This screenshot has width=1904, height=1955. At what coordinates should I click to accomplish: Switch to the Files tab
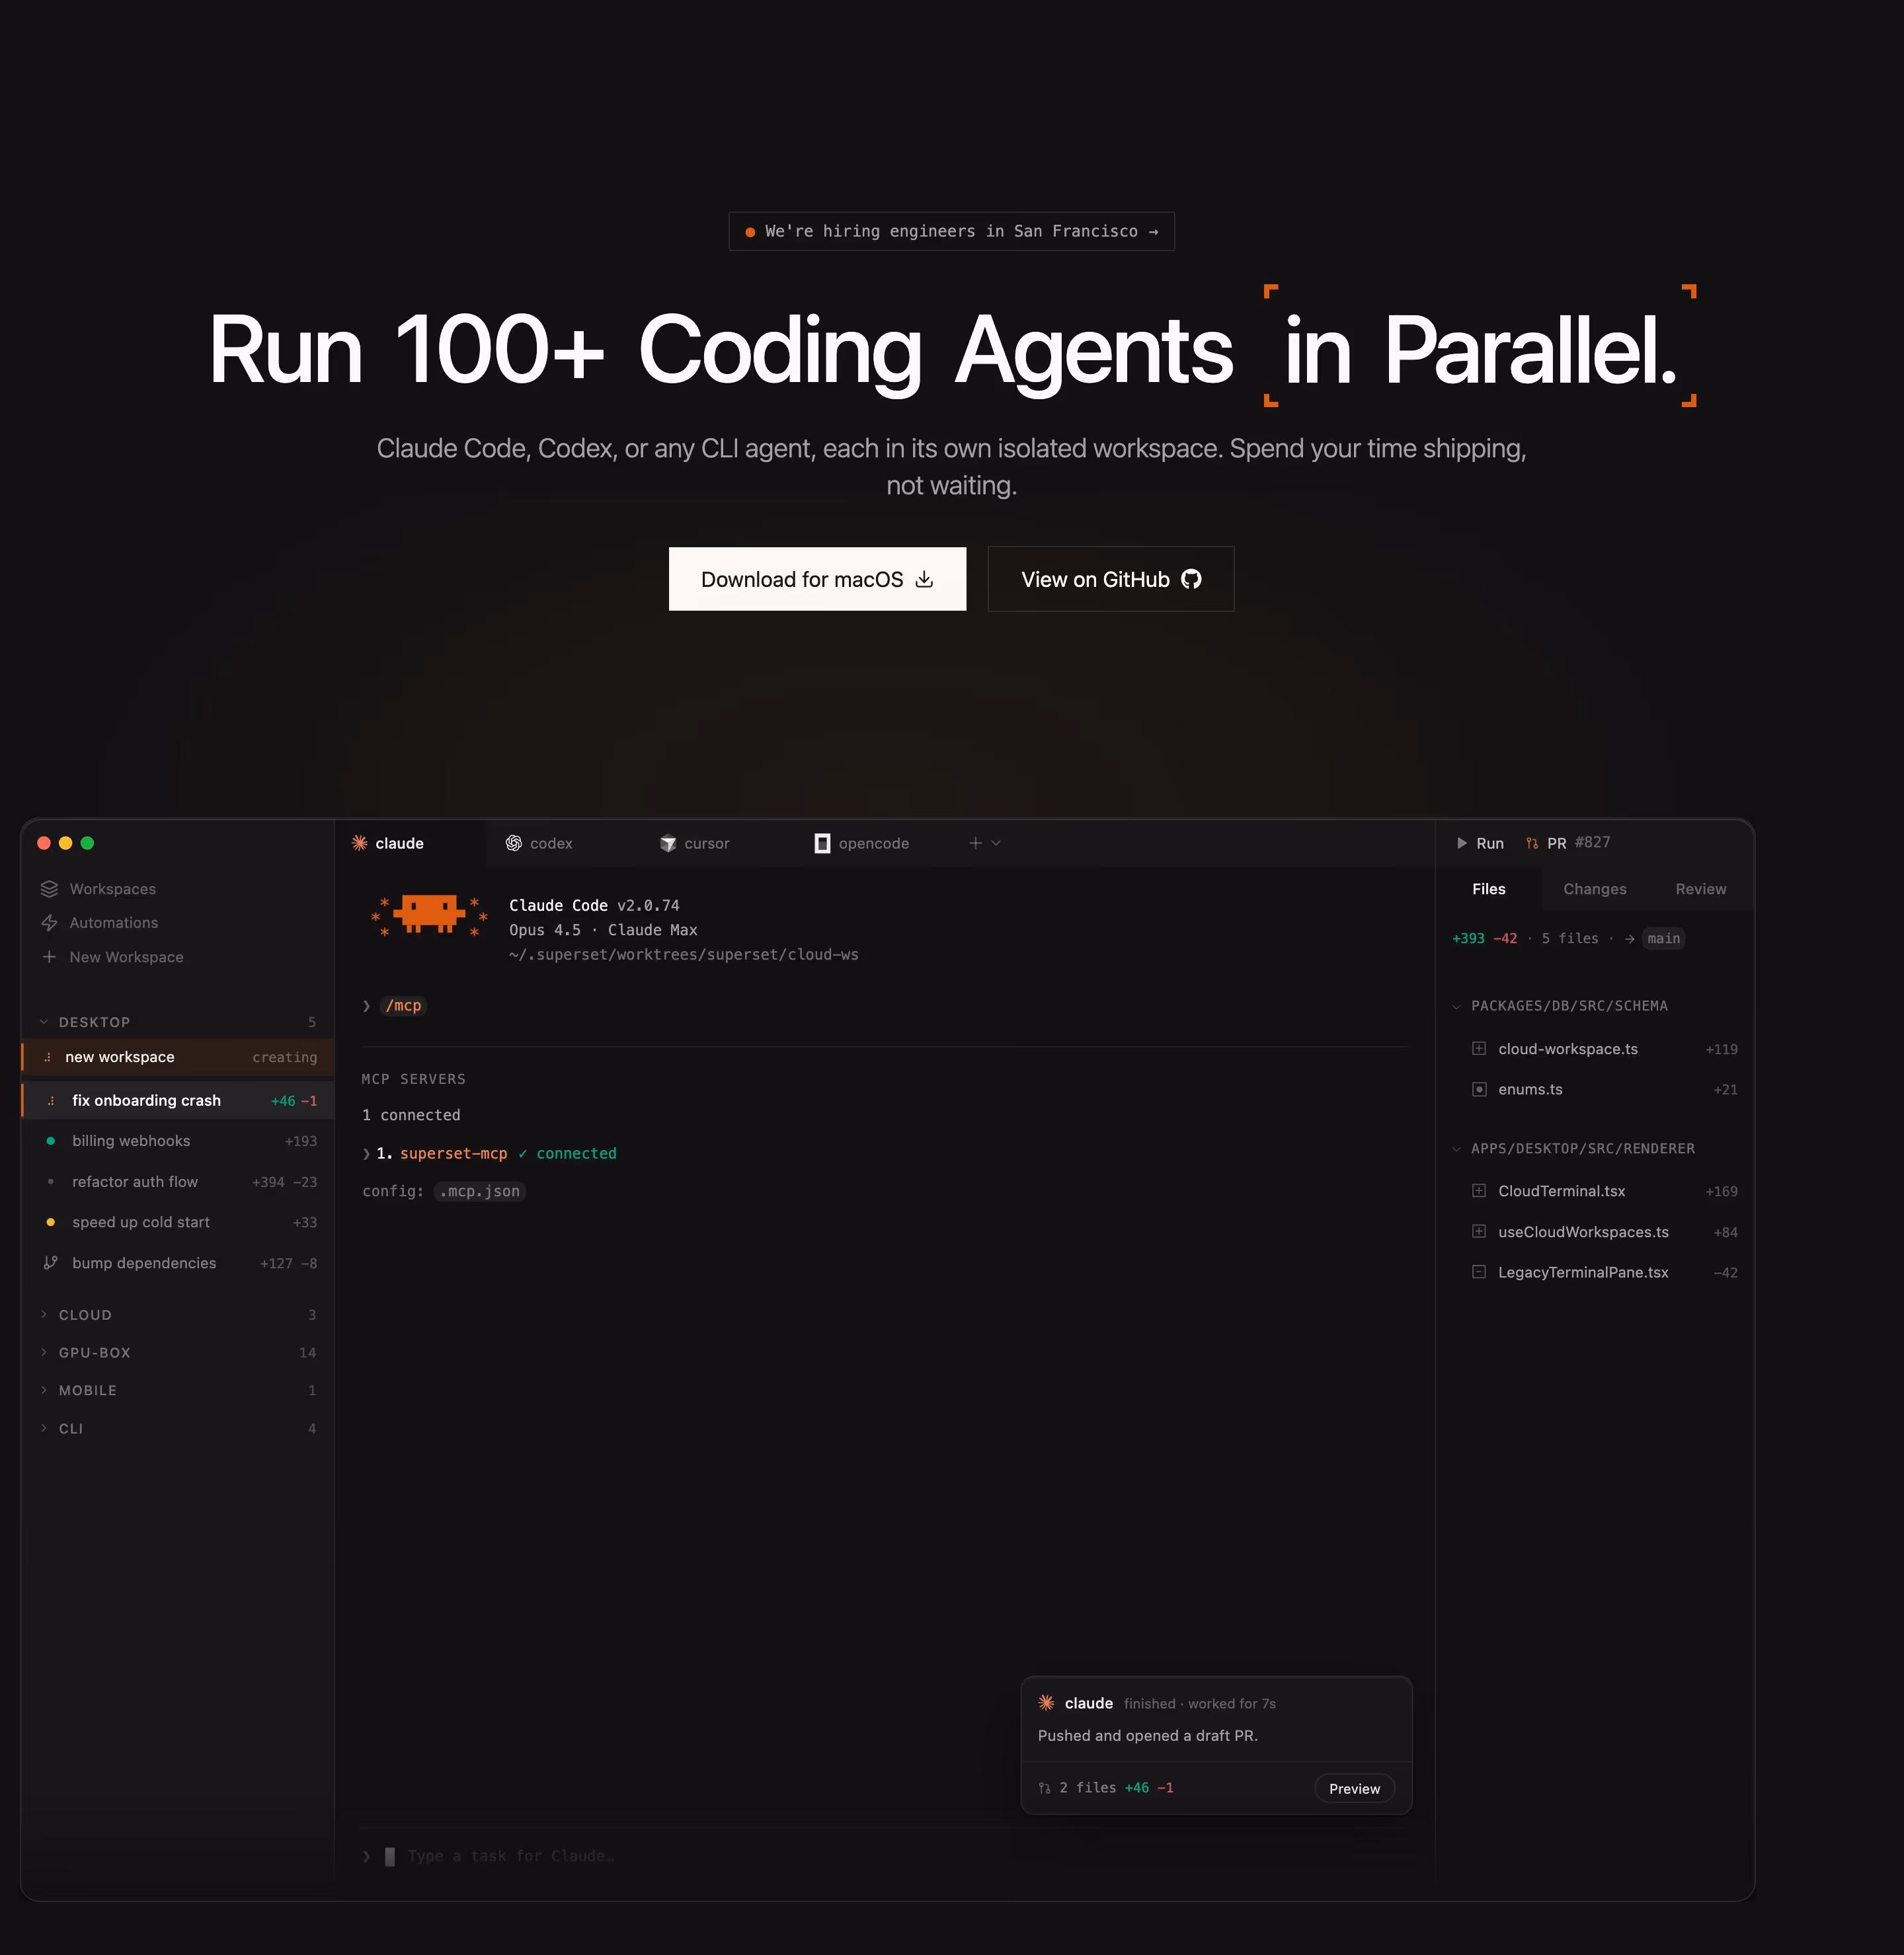[x=1489, y=888]
